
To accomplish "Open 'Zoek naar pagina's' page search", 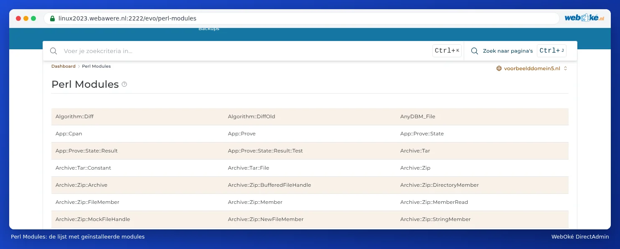I will 508,51.
